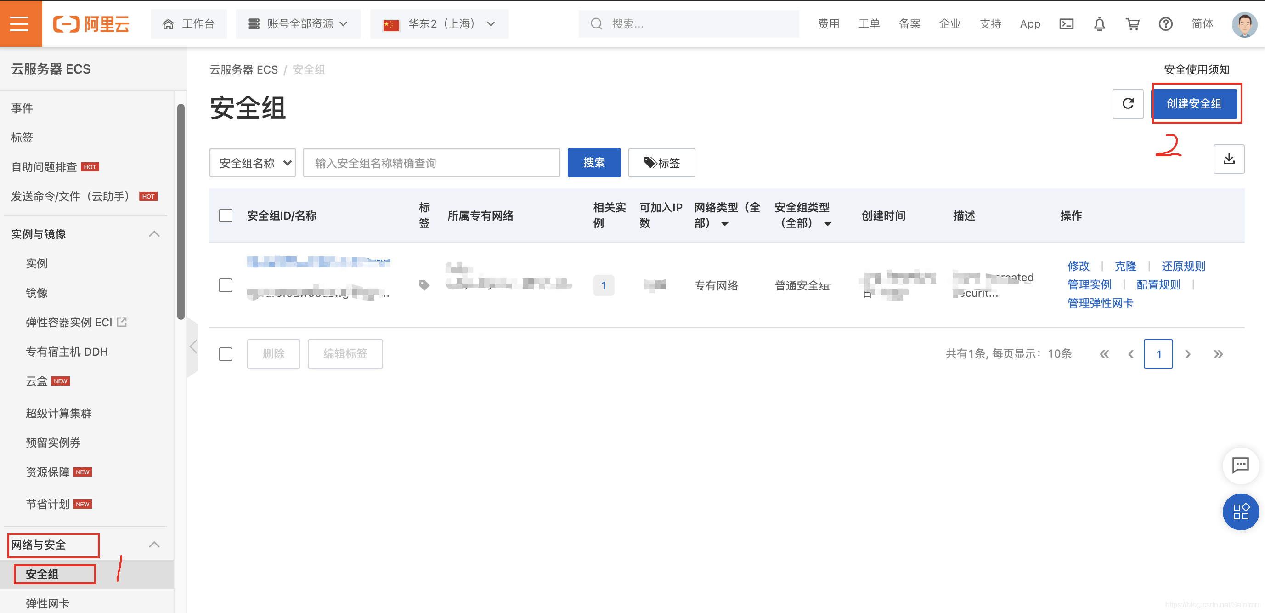Image resolution: width=1265 pixels, height=613 pixels.
Task: Click the download export icon
Action: (1228, 159)
